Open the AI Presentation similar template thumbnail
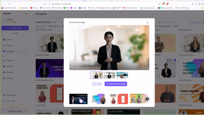 click(x=78, y=99)
